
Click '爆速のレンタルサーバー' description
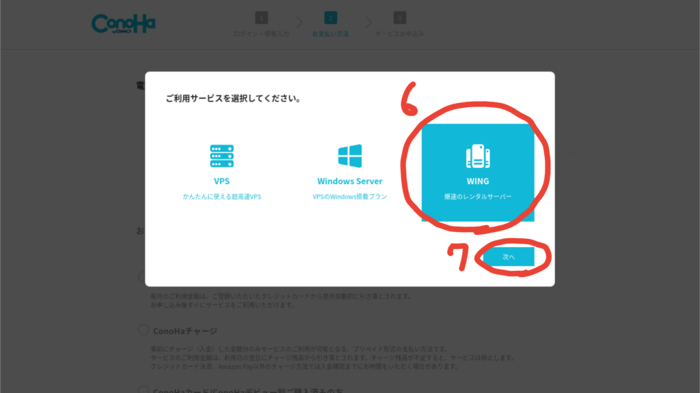coord(478,196)
